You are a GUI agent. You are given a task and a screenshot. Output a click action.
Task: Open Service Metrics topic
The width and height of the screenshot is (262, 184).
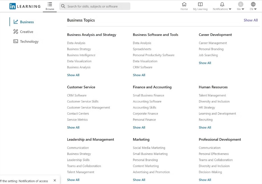(x=77, y=120)
